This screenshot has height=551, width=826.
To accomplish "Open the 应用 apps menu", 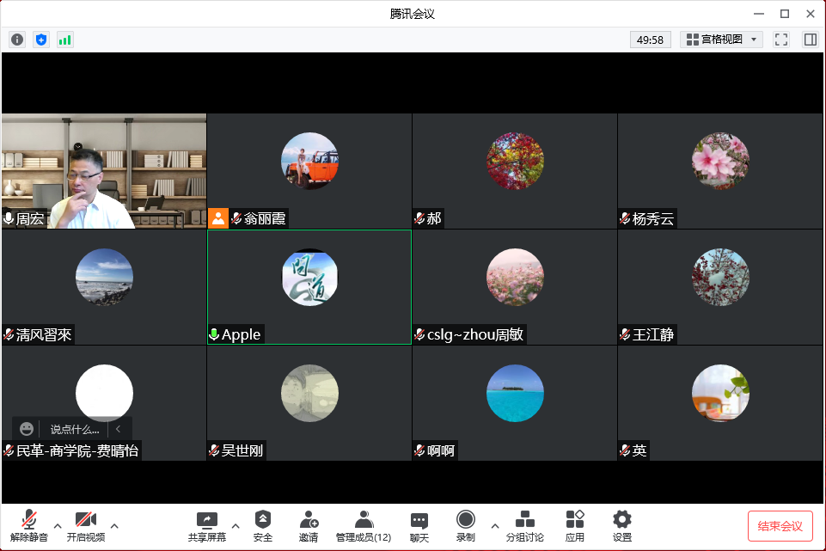I will (575, 526).
